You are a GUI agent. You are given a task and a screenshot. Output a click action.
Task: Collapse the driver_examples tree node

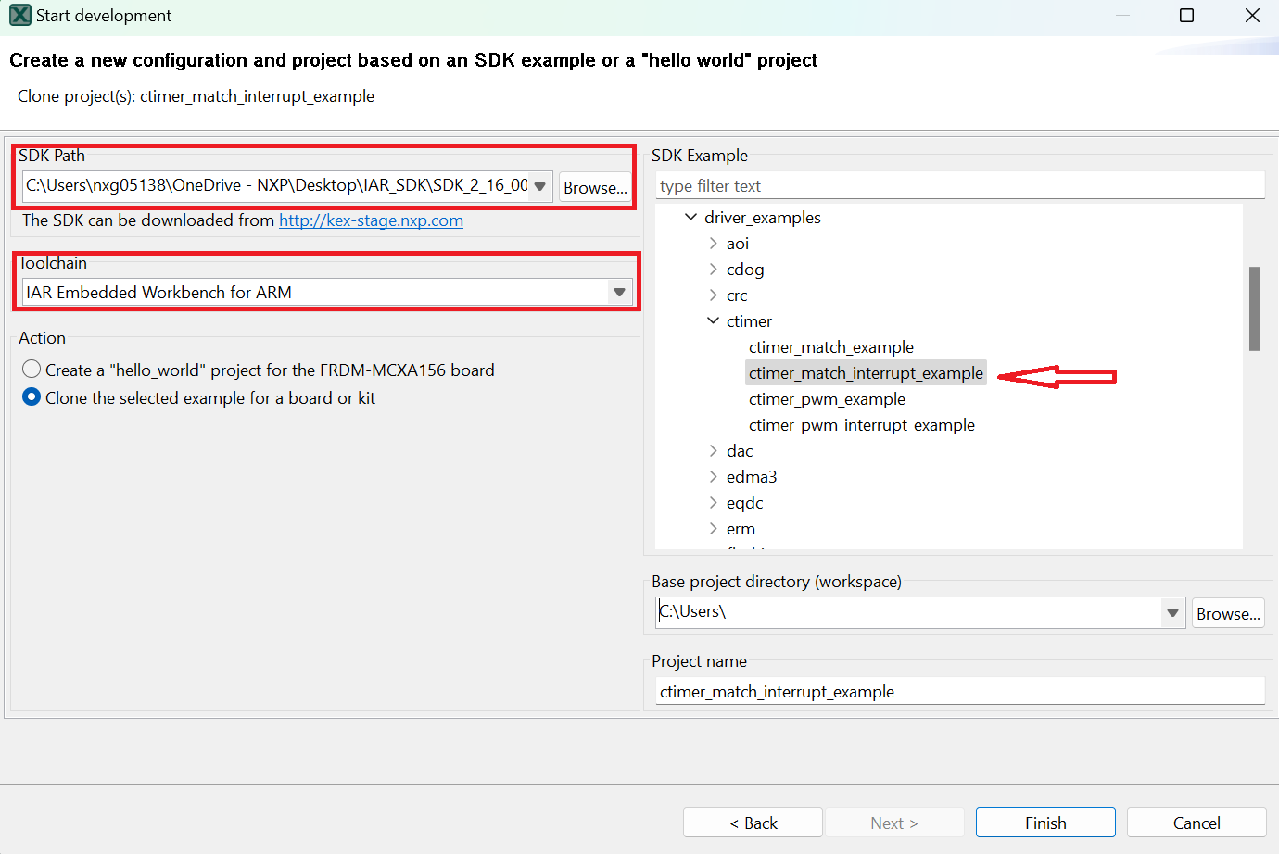click(690, 217)
